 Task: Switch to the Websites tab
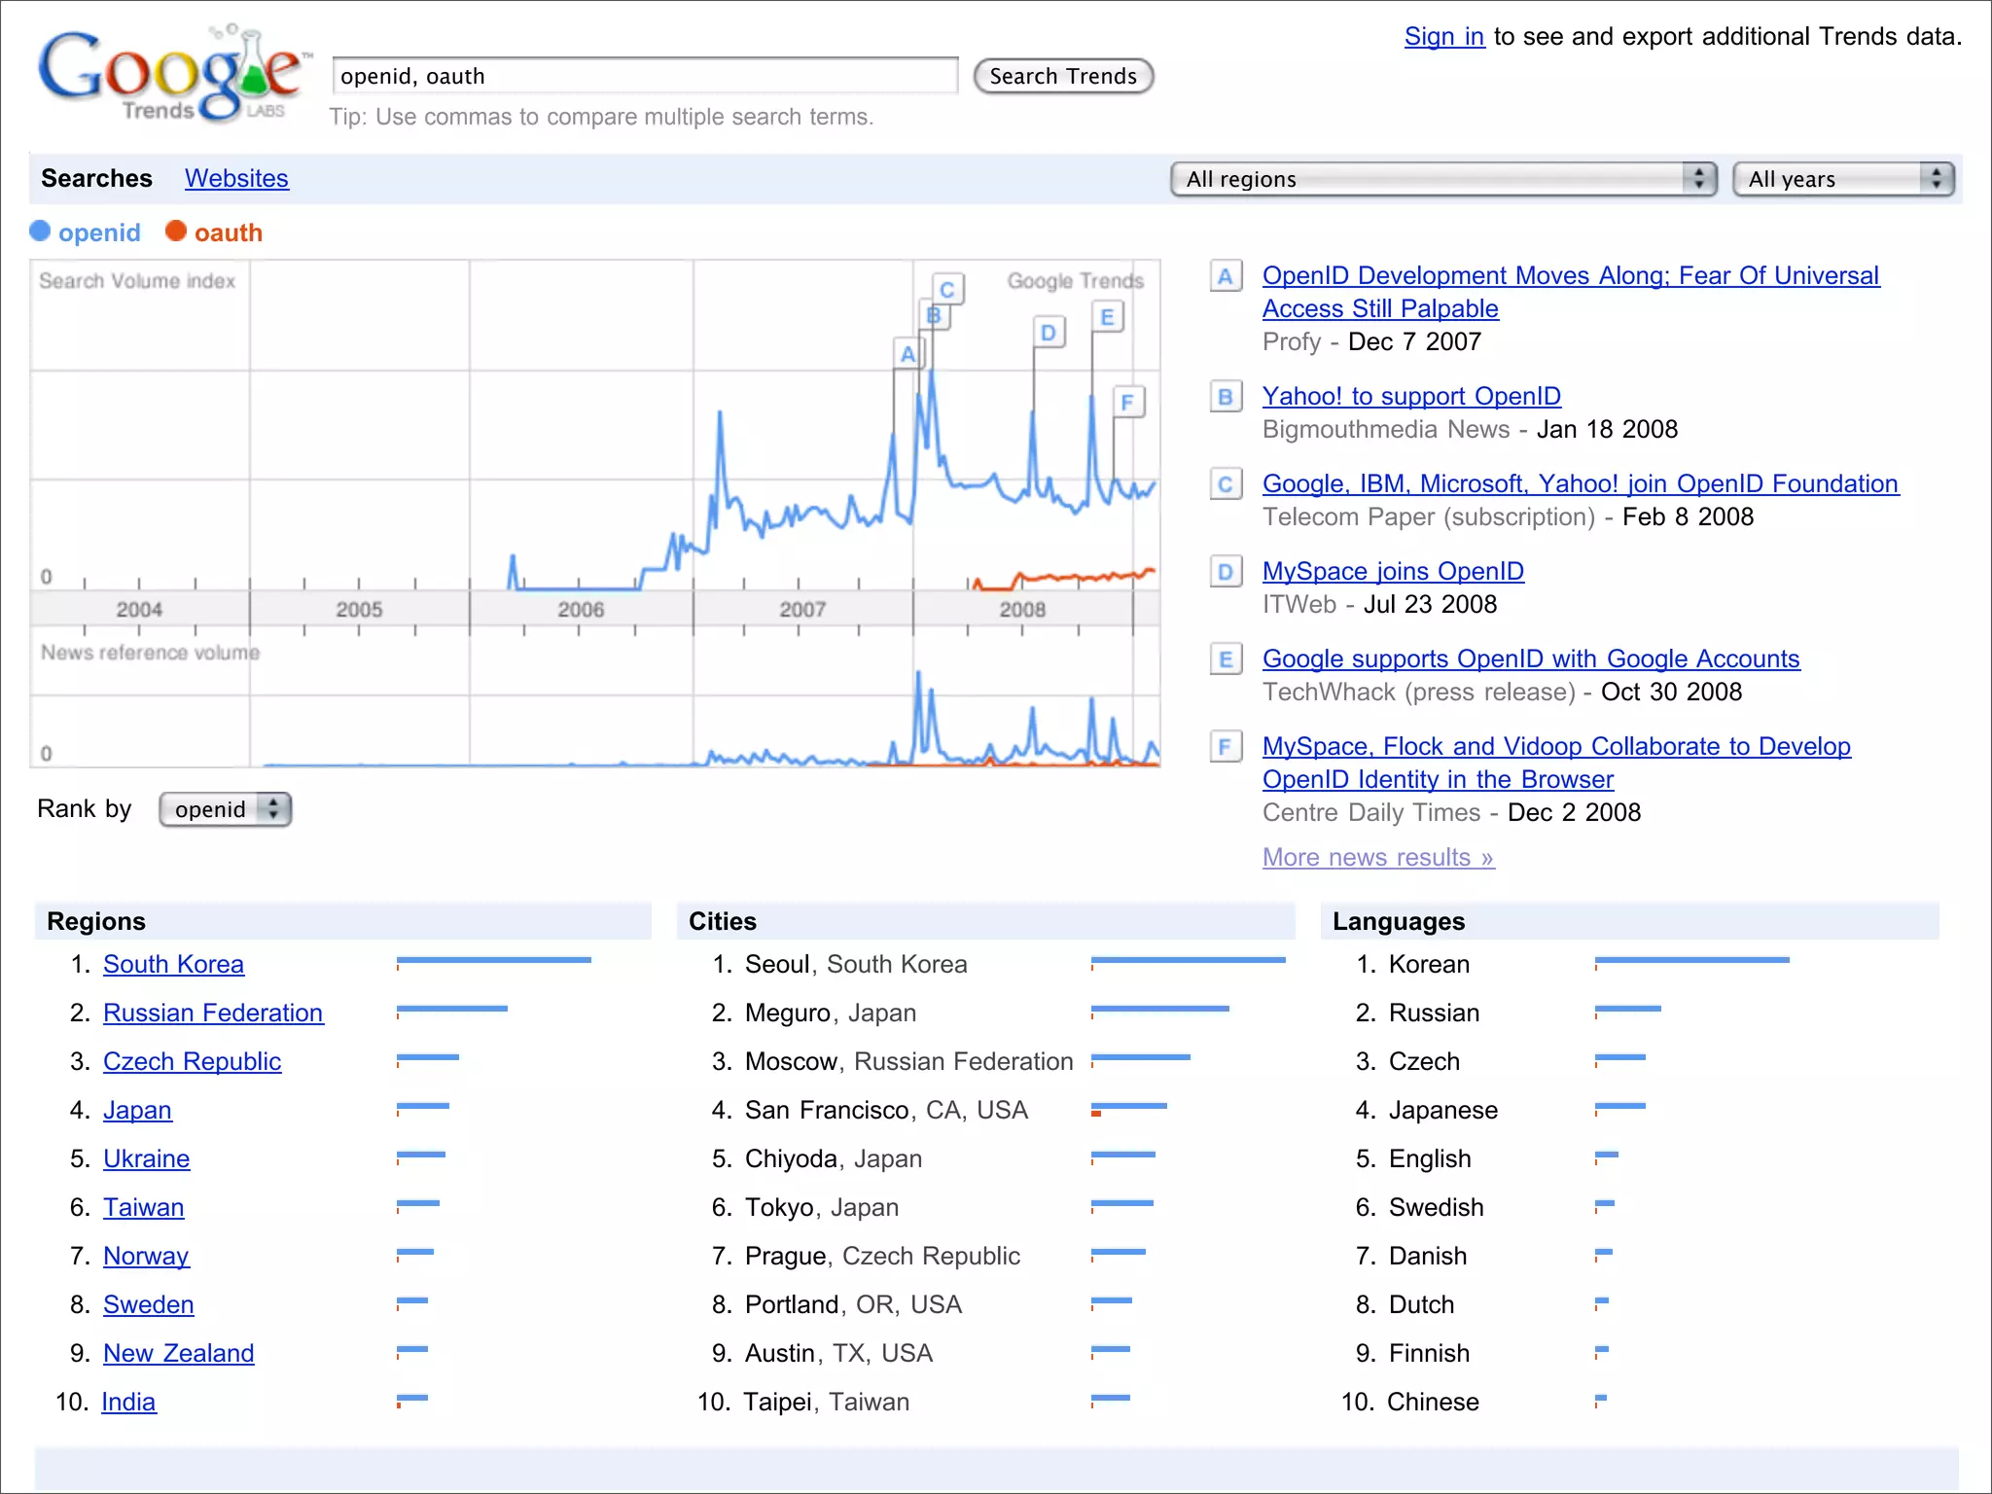pos(236,179)
